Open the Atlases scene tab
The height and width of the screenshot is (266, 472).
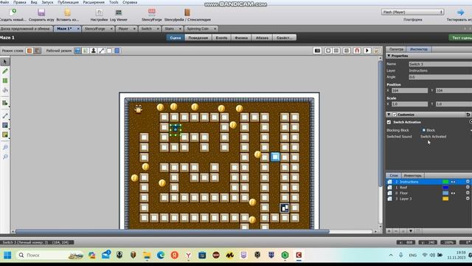point(262,38)
